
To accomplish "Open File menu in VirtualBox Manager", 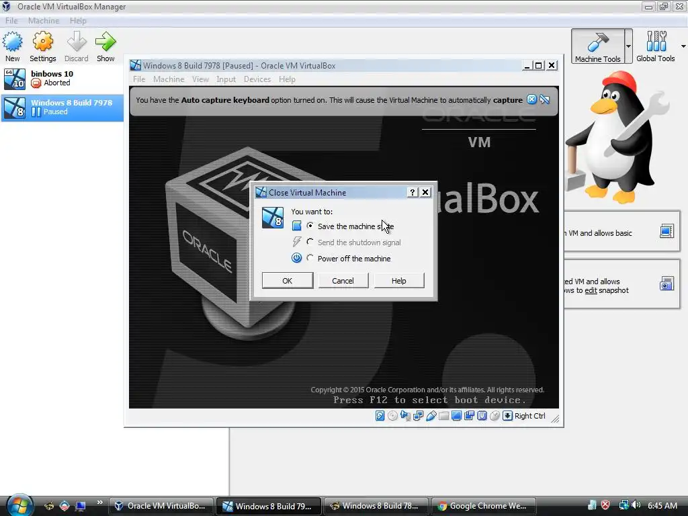I will pos(11,21).
